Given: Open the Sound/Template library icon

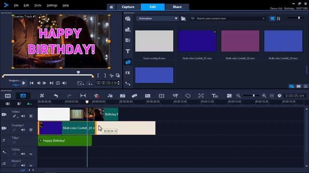Looking at the screenshot, I should coord(127,29).
